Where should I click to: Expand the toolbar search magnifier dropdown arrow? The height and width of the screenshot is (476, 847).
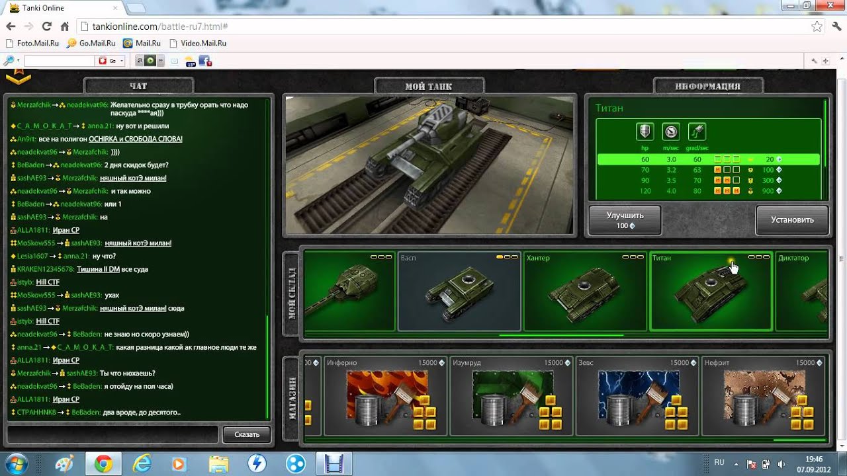(19, 61)
